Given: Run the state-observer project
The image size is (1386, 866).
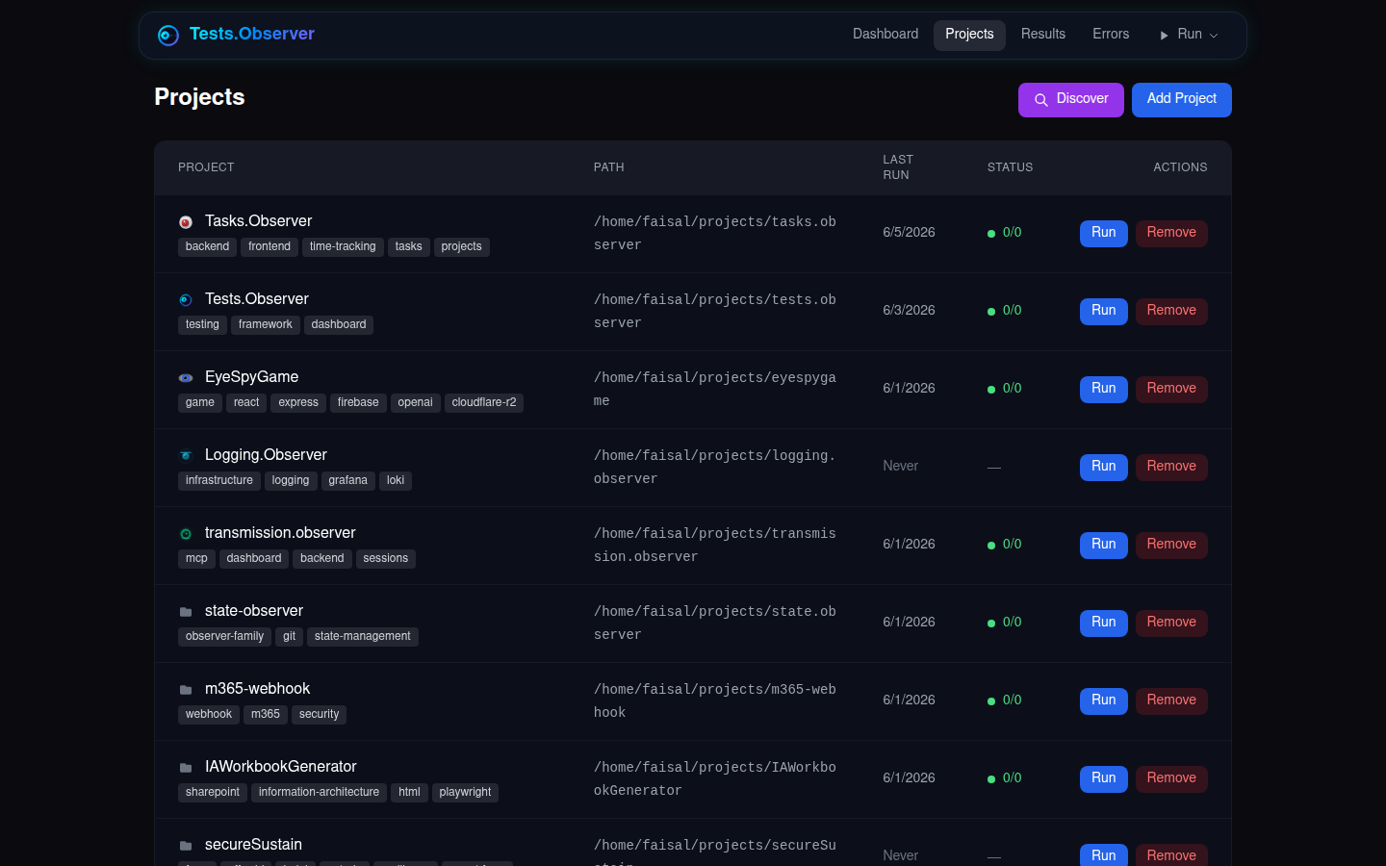Looking at the screenshot, I should click(1104, 623).
